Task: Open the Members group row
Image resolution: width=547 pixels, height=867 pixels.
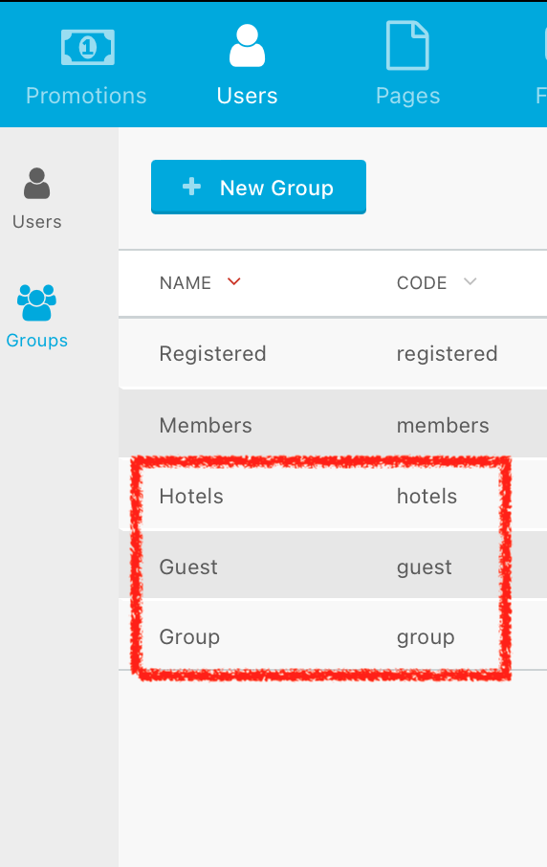Action: 333,425
